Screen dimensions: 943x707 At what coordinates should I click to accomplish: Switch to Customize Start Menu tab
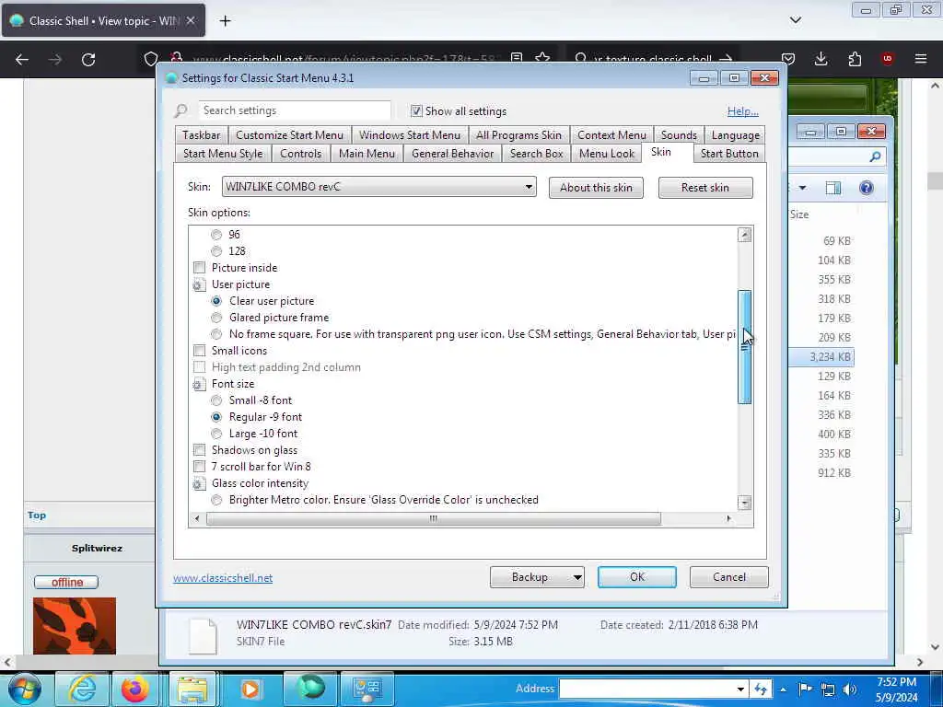(289, 135)
